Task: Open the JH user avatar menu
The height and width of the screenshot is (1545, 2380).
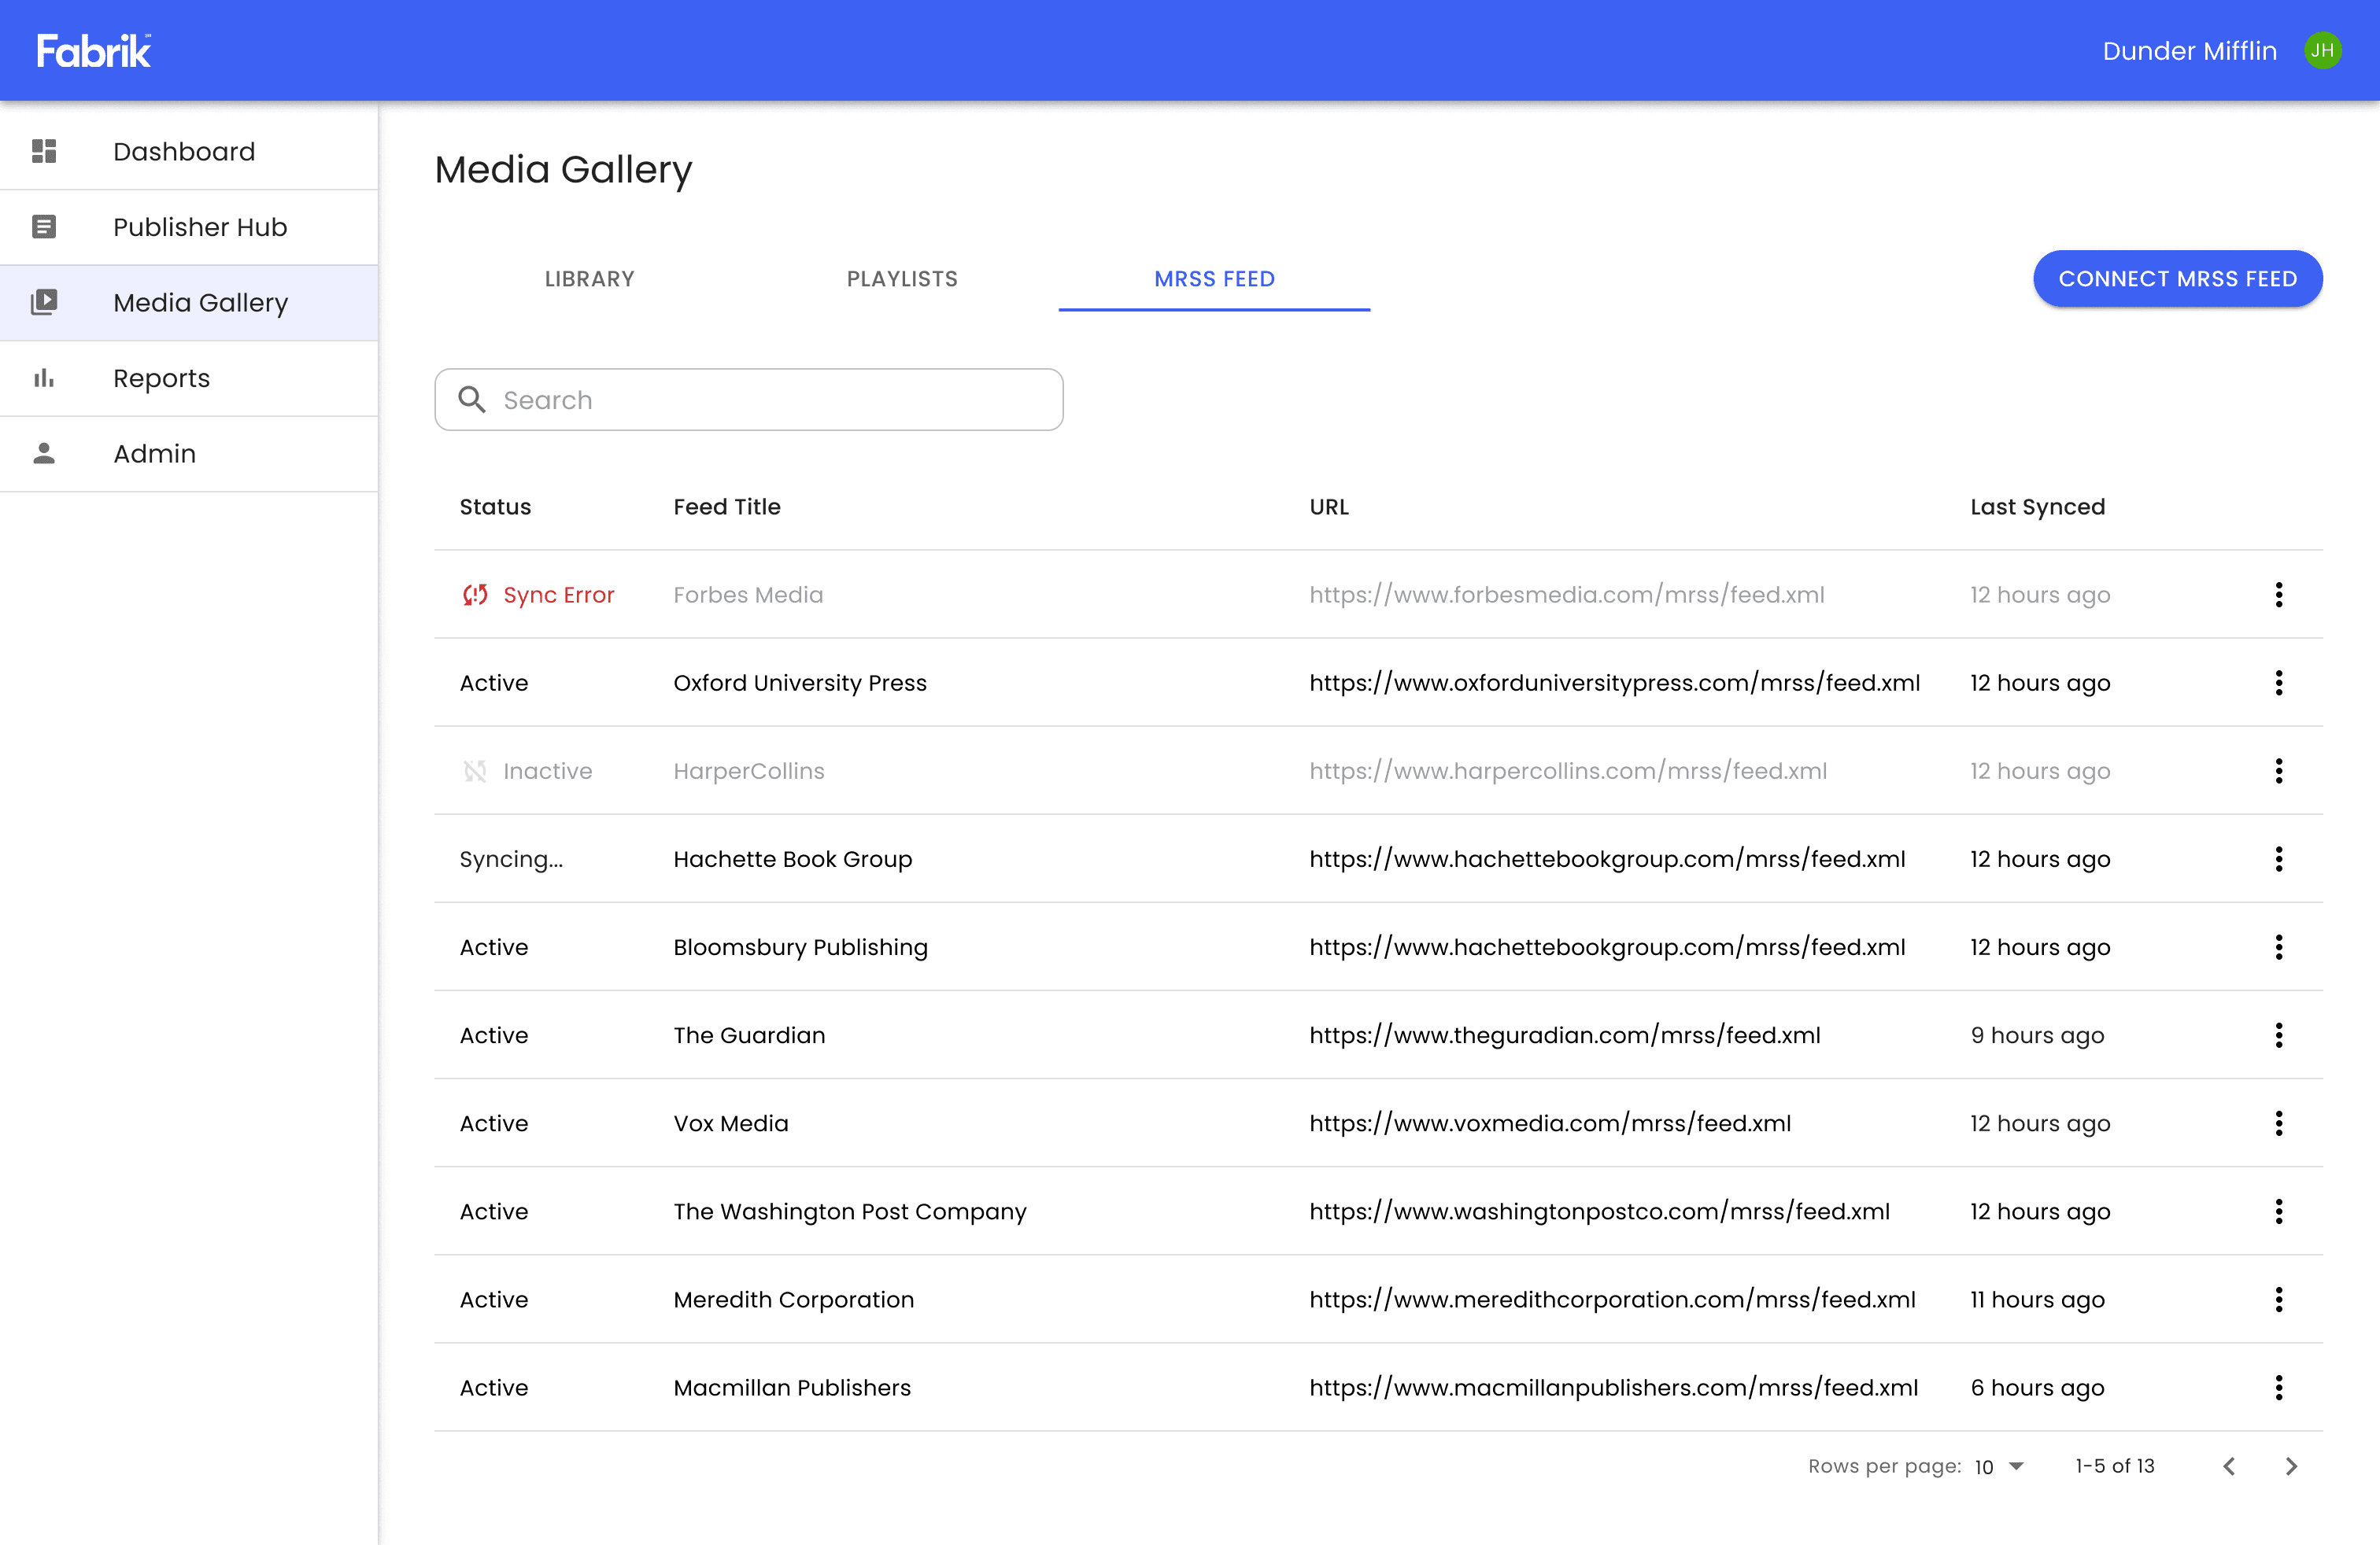Action: pos(2322,50)
